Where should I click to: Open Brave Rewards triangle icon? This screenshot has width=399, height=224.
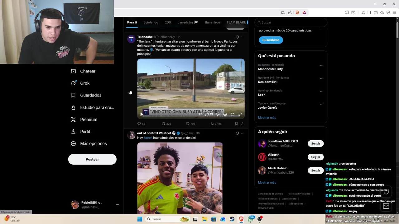[304, 12]
